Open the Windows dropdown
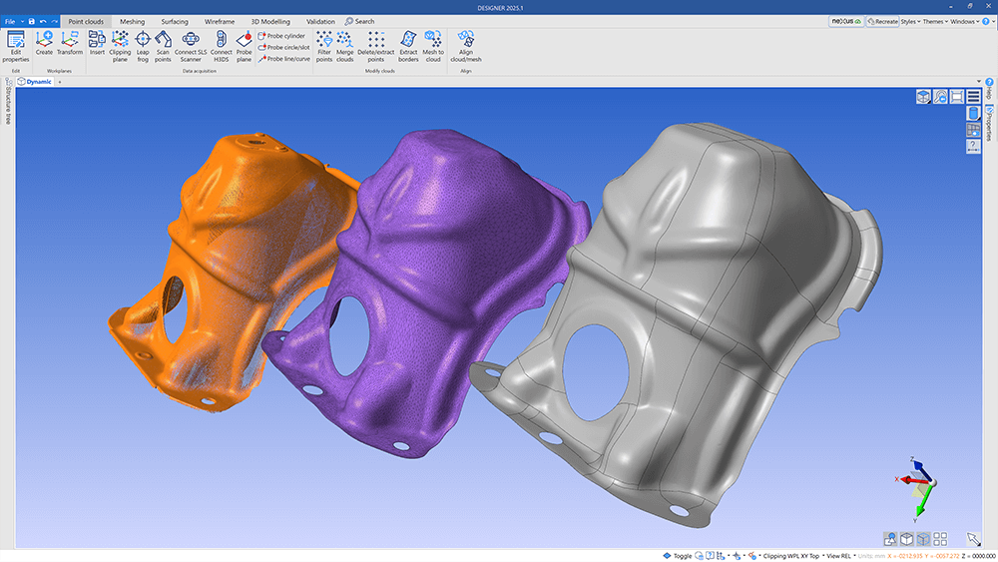The image size is (998, 562). click(x=965, y=22)
